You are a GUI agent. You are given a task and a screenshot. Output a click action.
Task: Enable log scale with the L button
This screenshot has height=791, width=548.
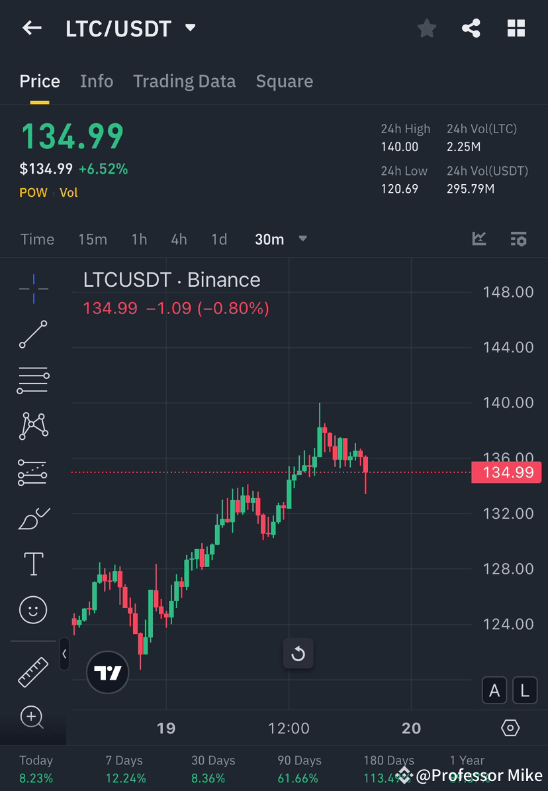[525, 690]
